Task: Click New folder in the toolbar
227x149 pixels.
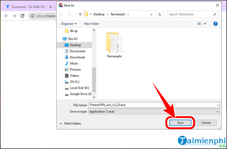Action: pyautogui.click(x=92, y=23)
